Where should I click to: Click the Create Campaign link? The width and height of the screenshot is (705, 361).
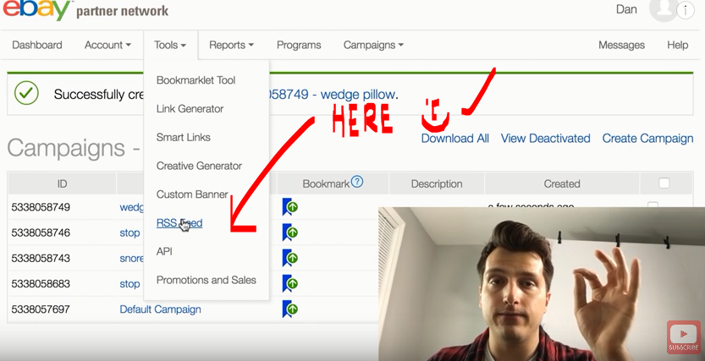coord(647,139)
